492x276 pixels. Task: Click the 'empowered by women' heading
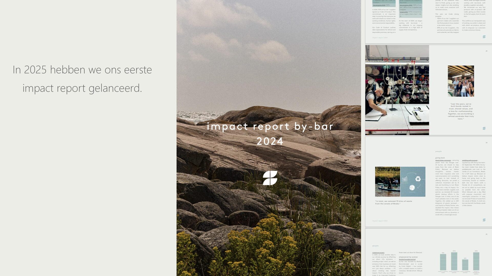408,257
